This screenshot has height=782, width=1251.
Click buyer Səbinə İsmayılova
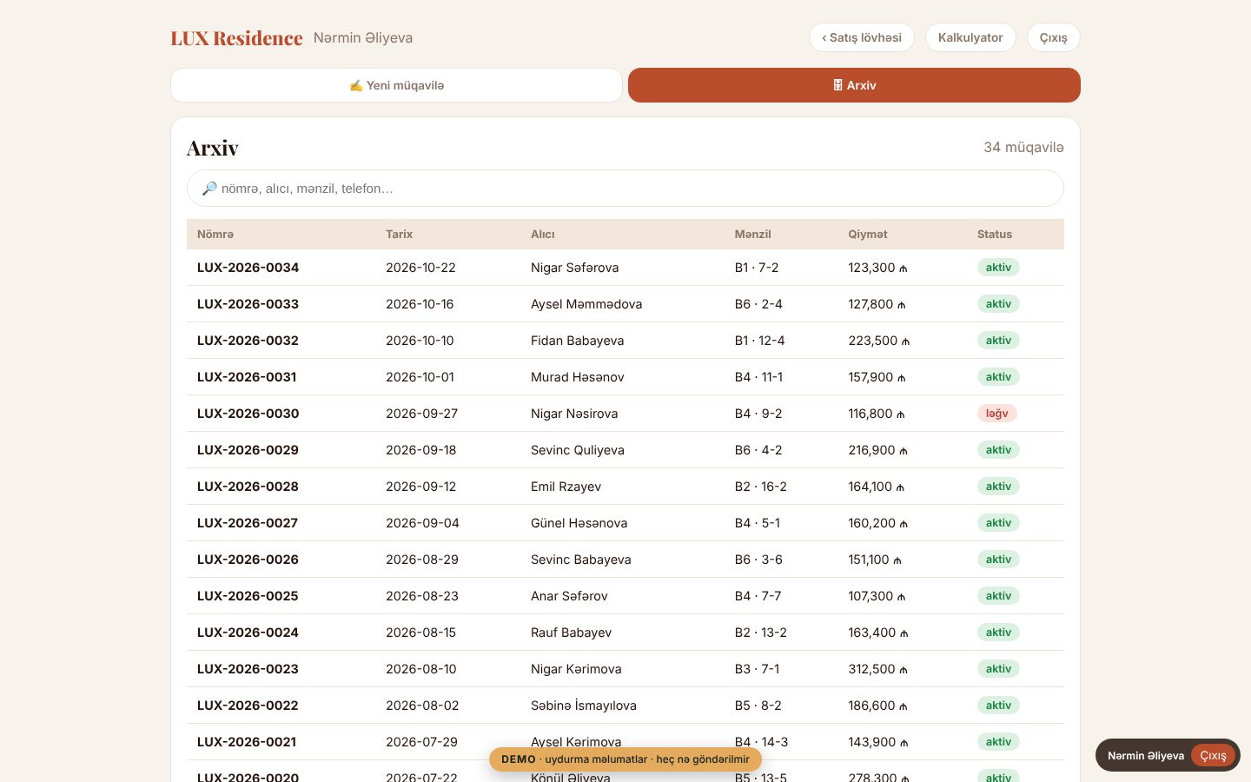pyautogui.click(x=583, y=706)
